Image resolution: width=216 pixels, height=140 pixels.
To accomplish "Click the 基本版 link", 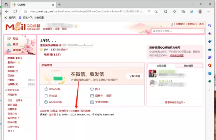I will tap(53, 115).
